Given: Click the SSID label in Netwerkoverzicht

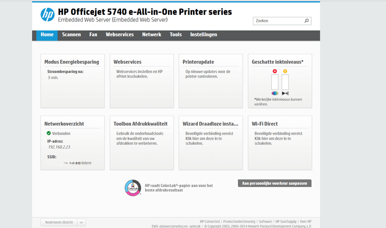Looking at the screenshot, I should coord(52,157).
